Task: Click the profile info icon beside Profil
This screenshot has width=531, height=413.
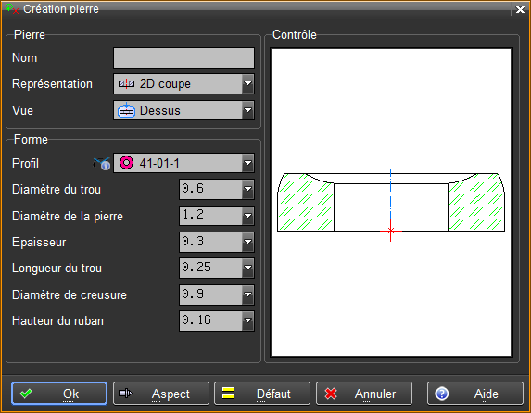Action: click(x=102, y=164)
